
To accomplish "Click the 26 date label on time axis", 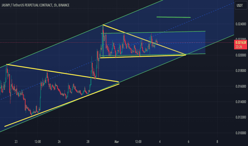I will tap(59, 142).
